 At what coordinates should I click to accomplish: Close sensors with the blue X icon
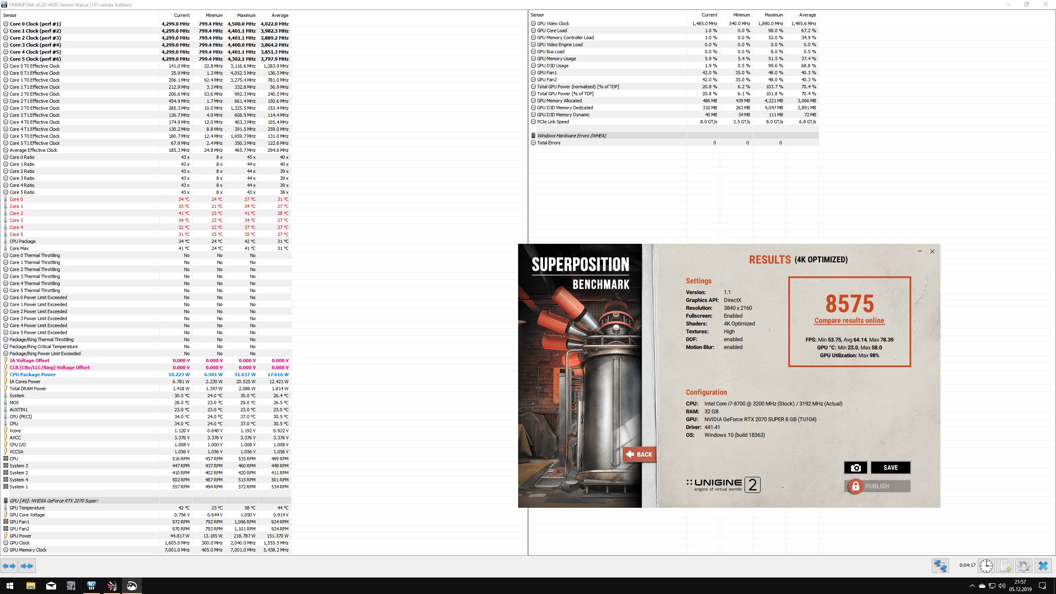[x=1043, y=566]
